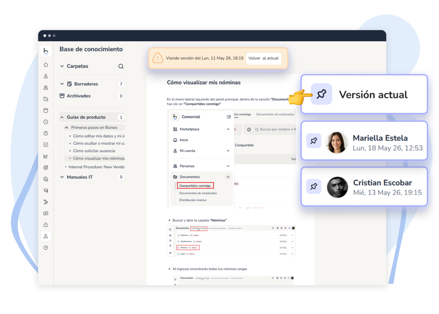The image size is (439, 314).
Task: Collapse the Carpetas section chevron
Action: (x=62, y=66)
